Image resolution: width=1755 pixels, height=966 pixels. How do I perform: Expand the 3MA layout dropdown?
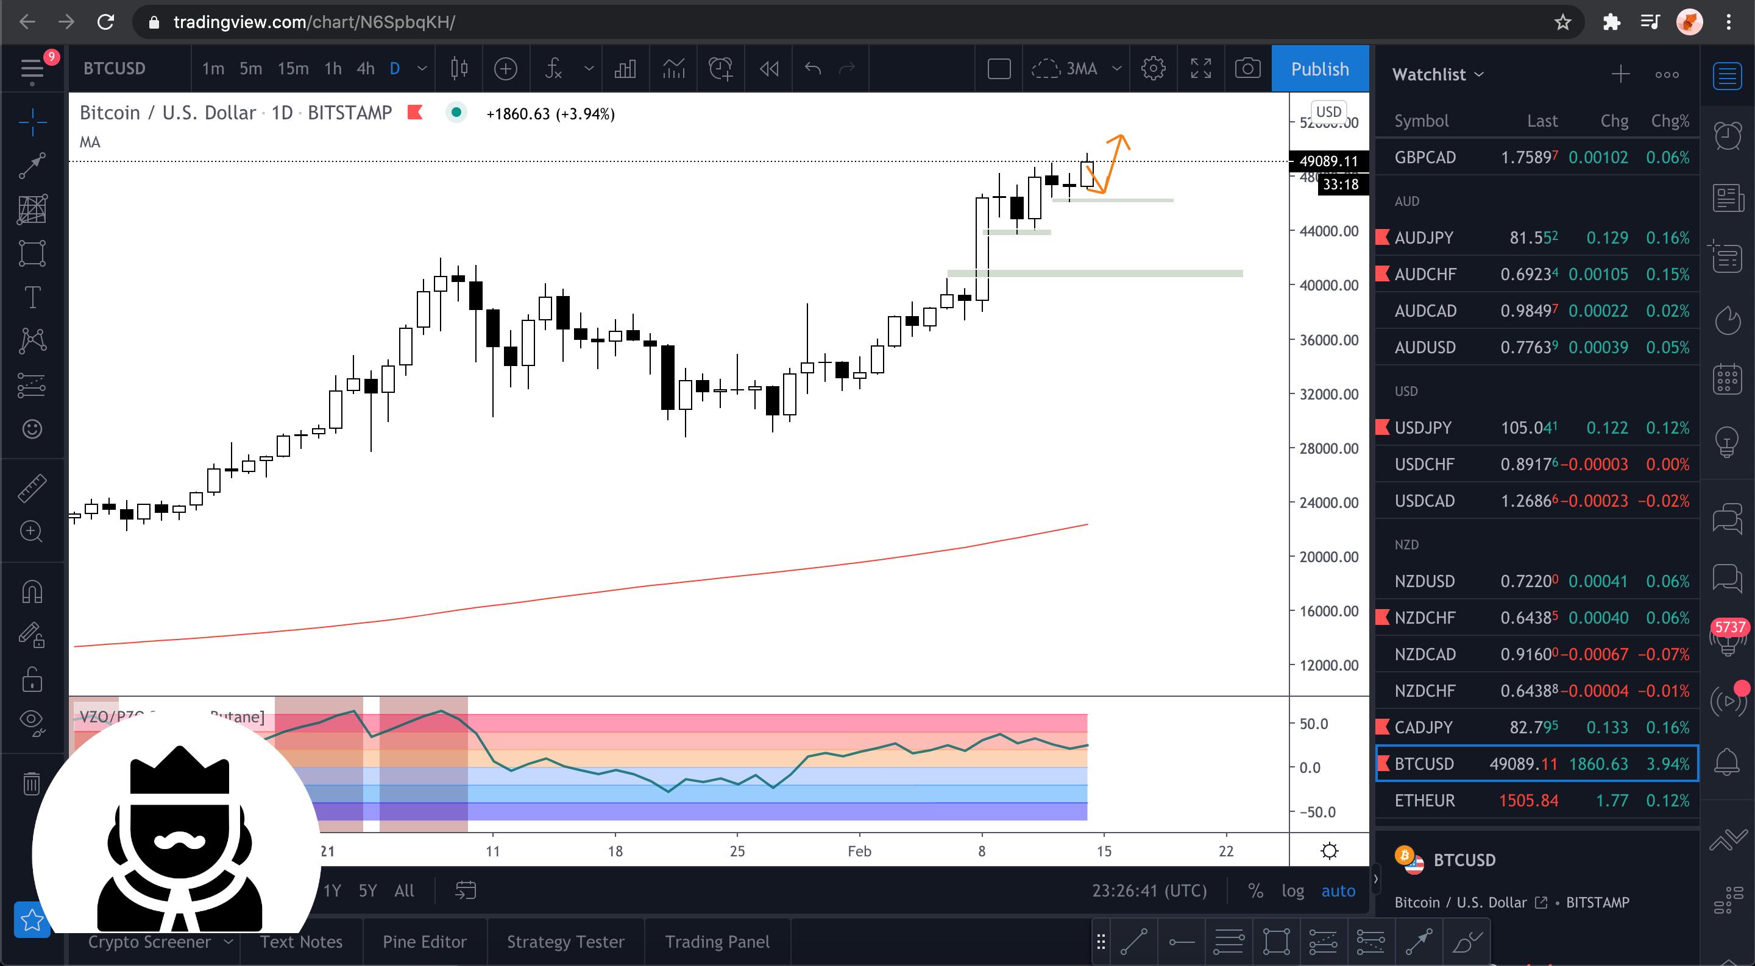coord(1116,69)
